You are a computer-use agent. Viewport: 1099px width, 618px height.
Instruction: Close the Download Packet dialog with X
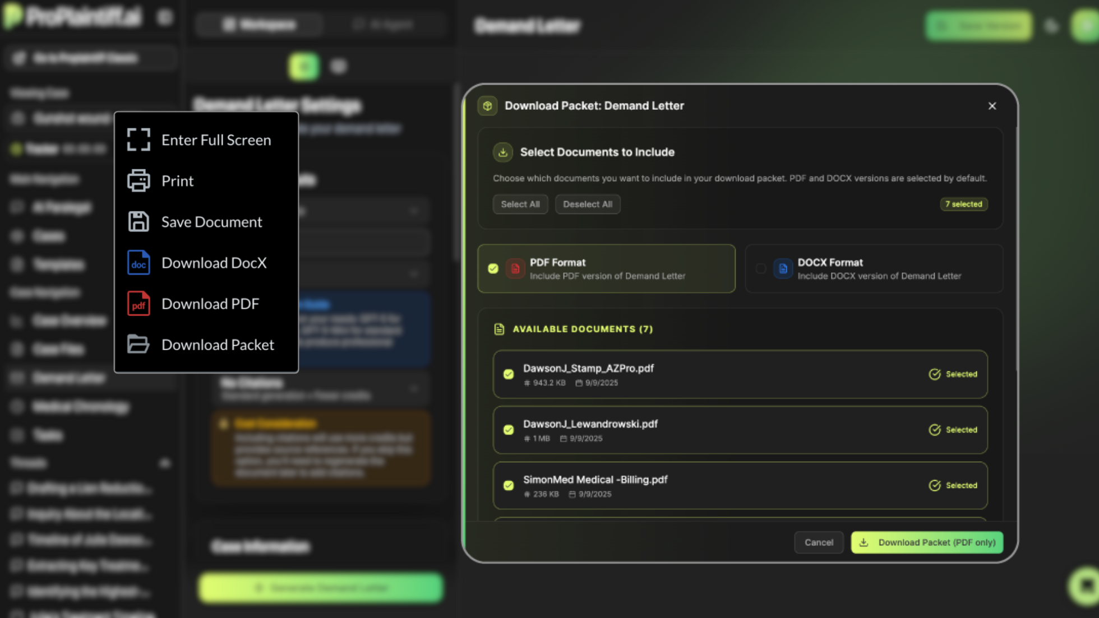992,106
